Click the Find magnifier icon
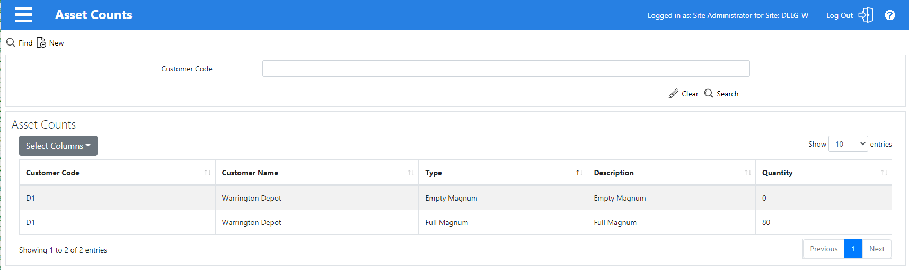This screenshot has width=909, height=270. pyautogui.click(x=11, y=42)
